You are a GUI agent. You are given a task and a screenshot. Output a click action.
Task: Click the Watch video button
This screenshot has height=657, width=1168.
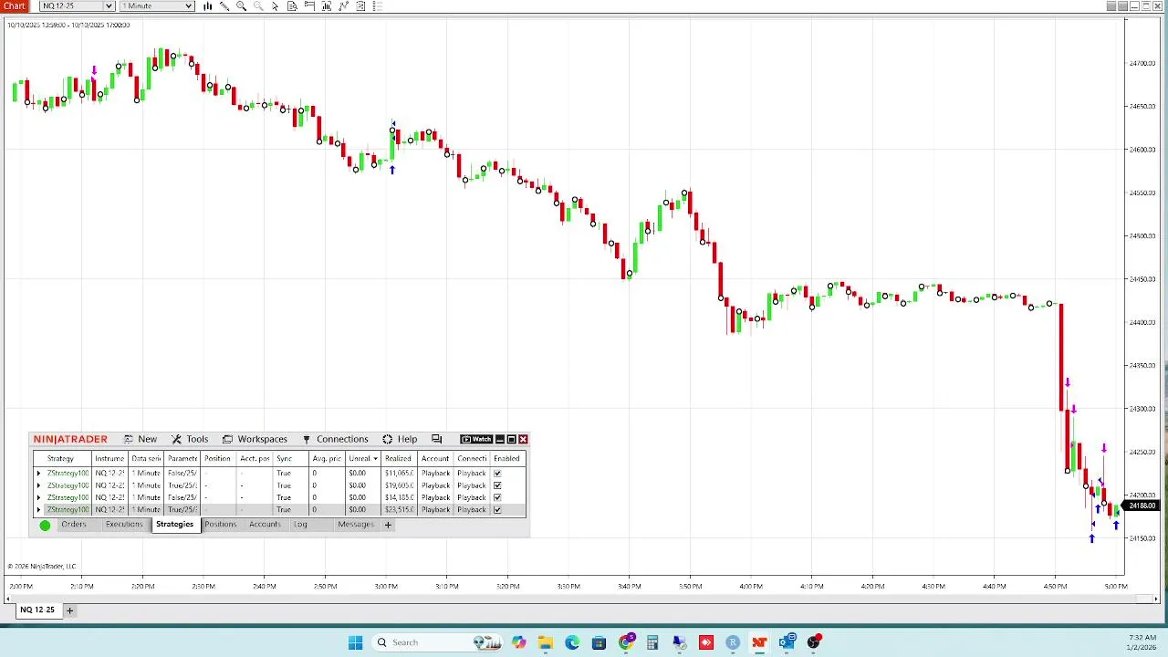click(x=476, y=439)
